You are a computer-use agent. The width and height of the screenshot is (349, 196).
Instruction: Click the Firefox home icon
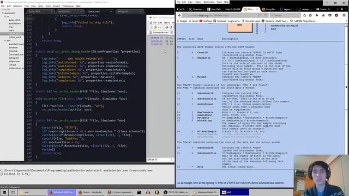pyautogui.click(x=323, y=15)
